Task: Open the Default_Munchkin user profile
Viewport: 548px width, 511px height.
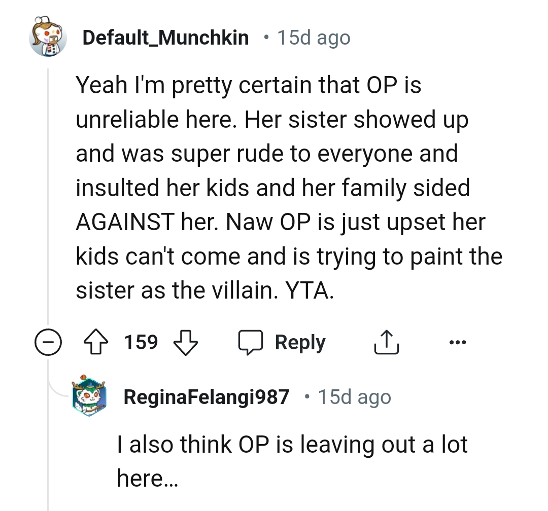Action: pos(165,38)
